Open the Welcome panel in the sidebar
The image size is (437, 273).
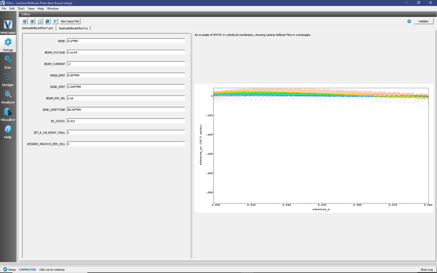[x=8, y=27]
